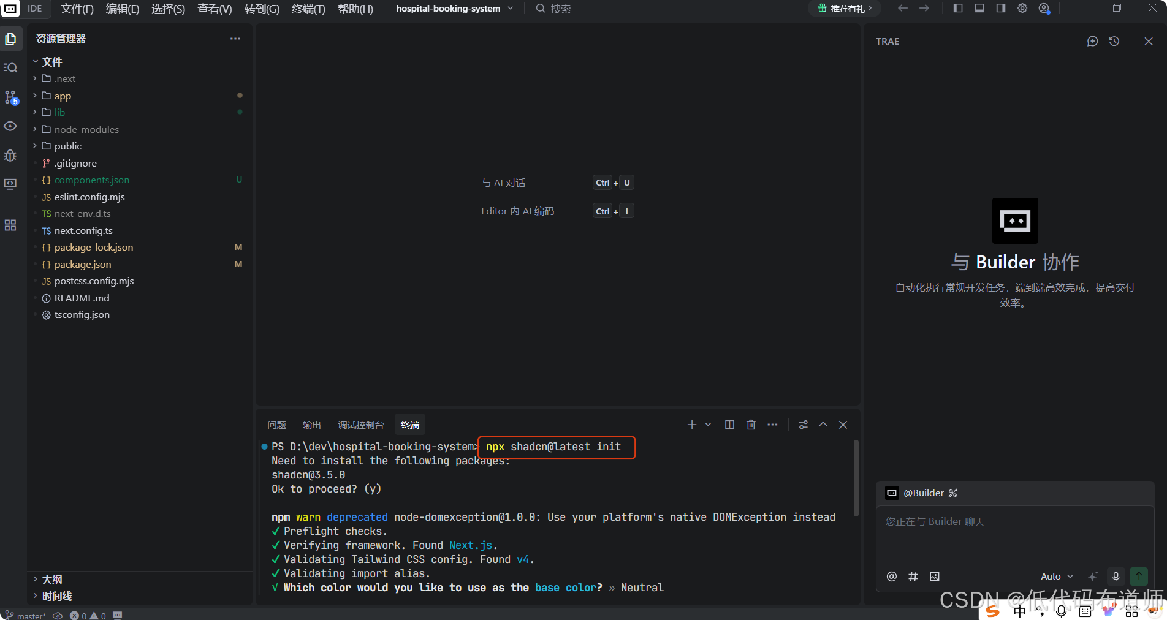This screenshot has height=620, width=1167.
Task: Insert @ mention in Builder chat
Action: (x=892, y=577)
